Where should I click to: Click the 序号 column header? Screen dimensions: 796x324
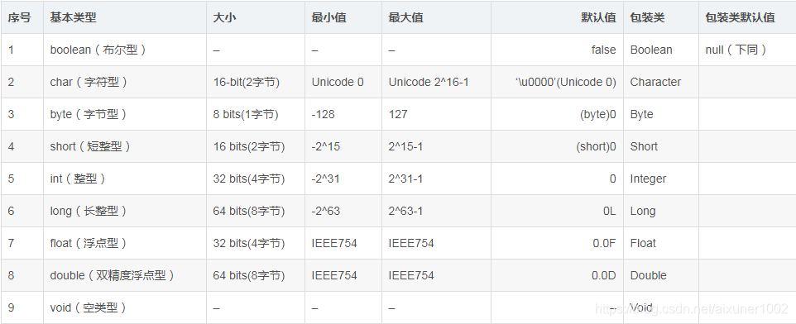(22, 17)
